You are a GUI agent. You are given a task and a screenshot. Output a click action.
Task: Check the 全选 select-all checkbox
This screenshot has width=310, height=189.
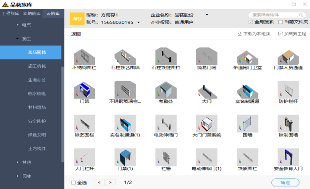click(x=73, y=183)
